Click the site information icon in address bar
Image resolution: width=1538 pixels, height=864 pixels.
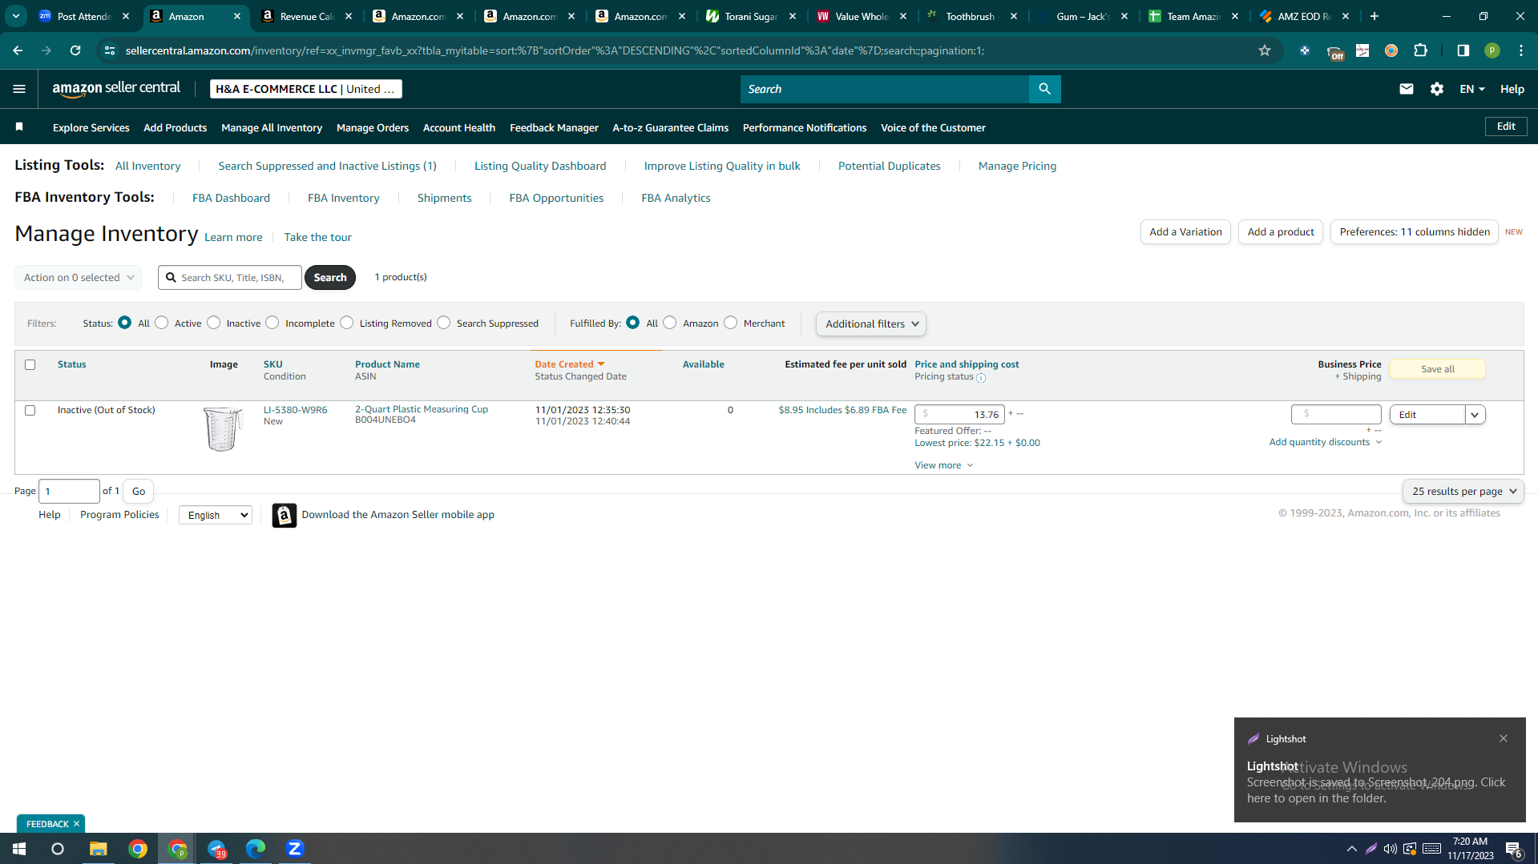[x=110, y=50]
